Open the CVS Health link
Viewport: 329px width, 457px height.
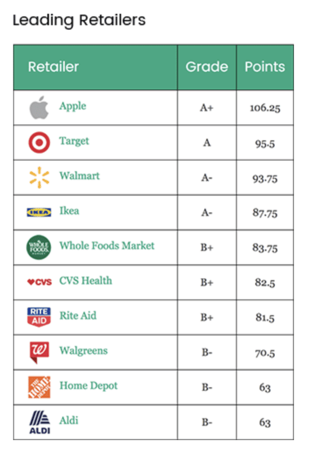tap(86, 281)
